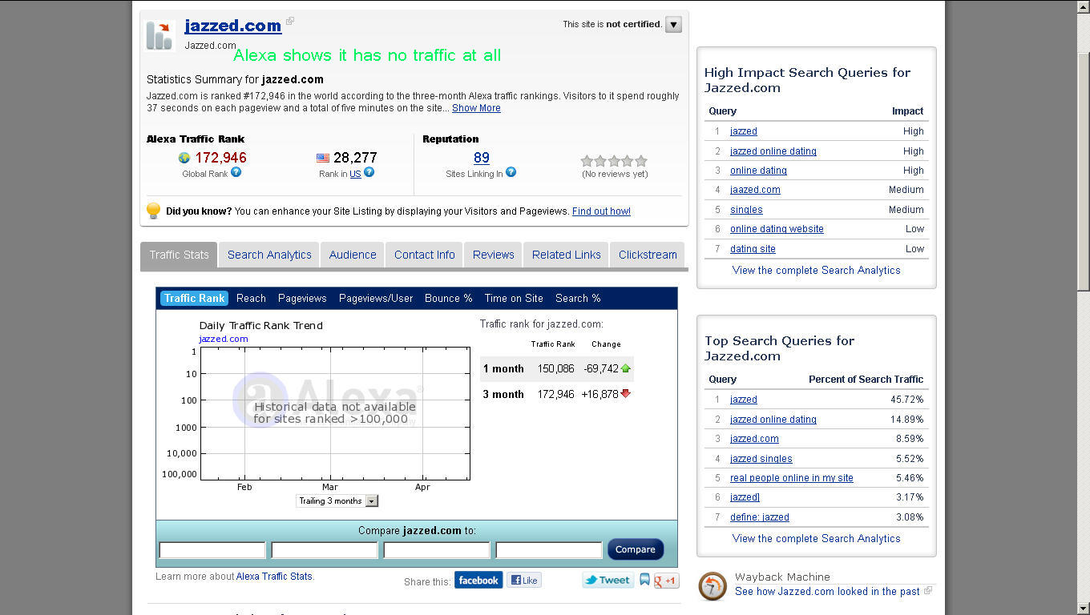Click jazzed singles in Top Search Queries

click(x=761, y=459)
